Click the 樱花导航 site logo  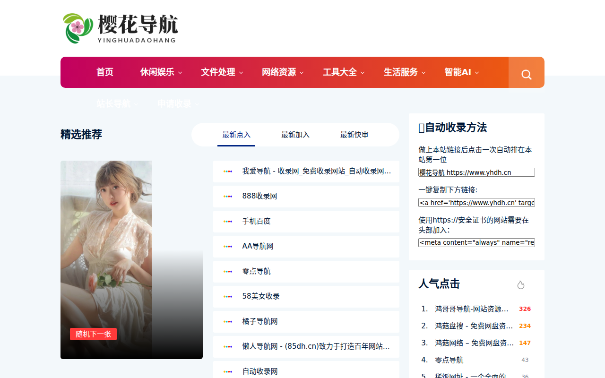[x=120, y=28]
